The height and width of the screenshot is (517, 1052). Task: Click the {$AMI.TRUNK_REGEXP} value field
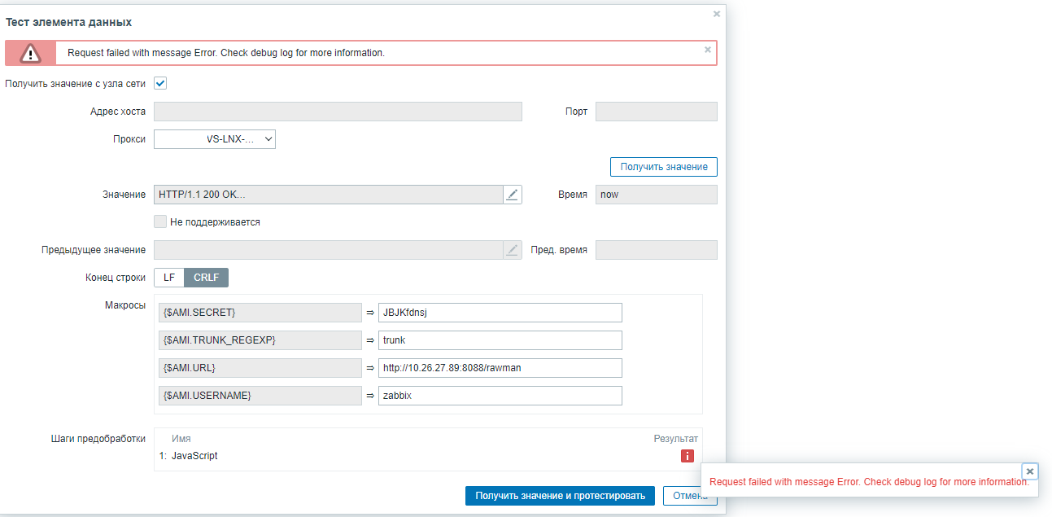(x=500, y=340)
